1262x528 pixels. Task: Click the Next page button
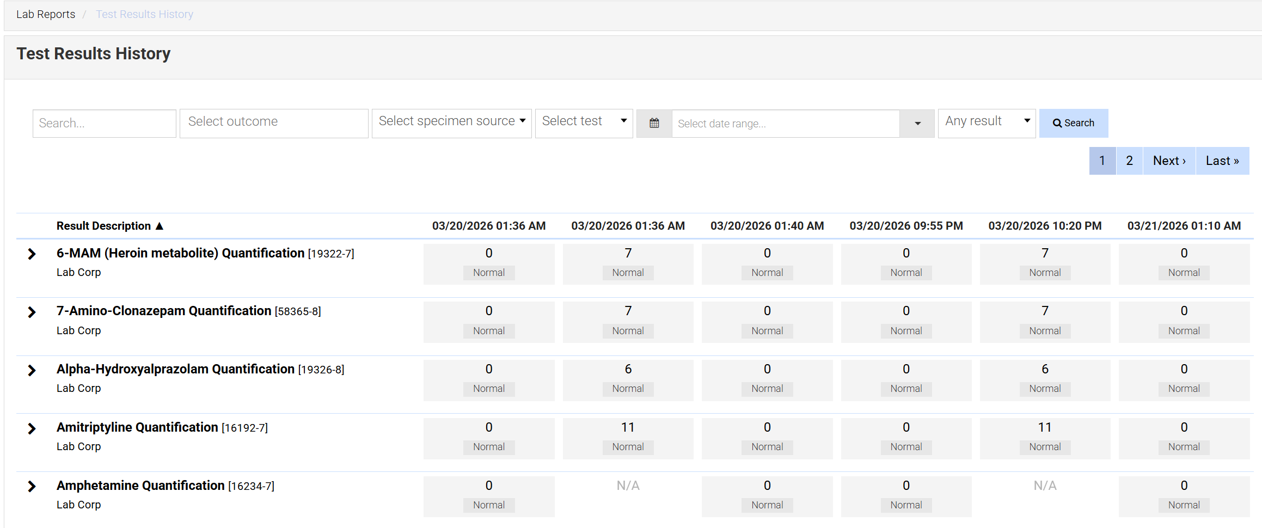(x=1169, y=161)
